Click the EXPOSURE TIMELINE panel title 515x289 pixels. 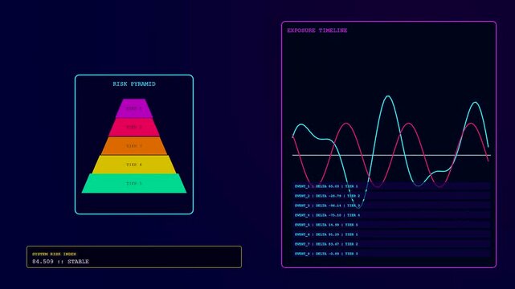pyautogui.click(x=317, y=31)
